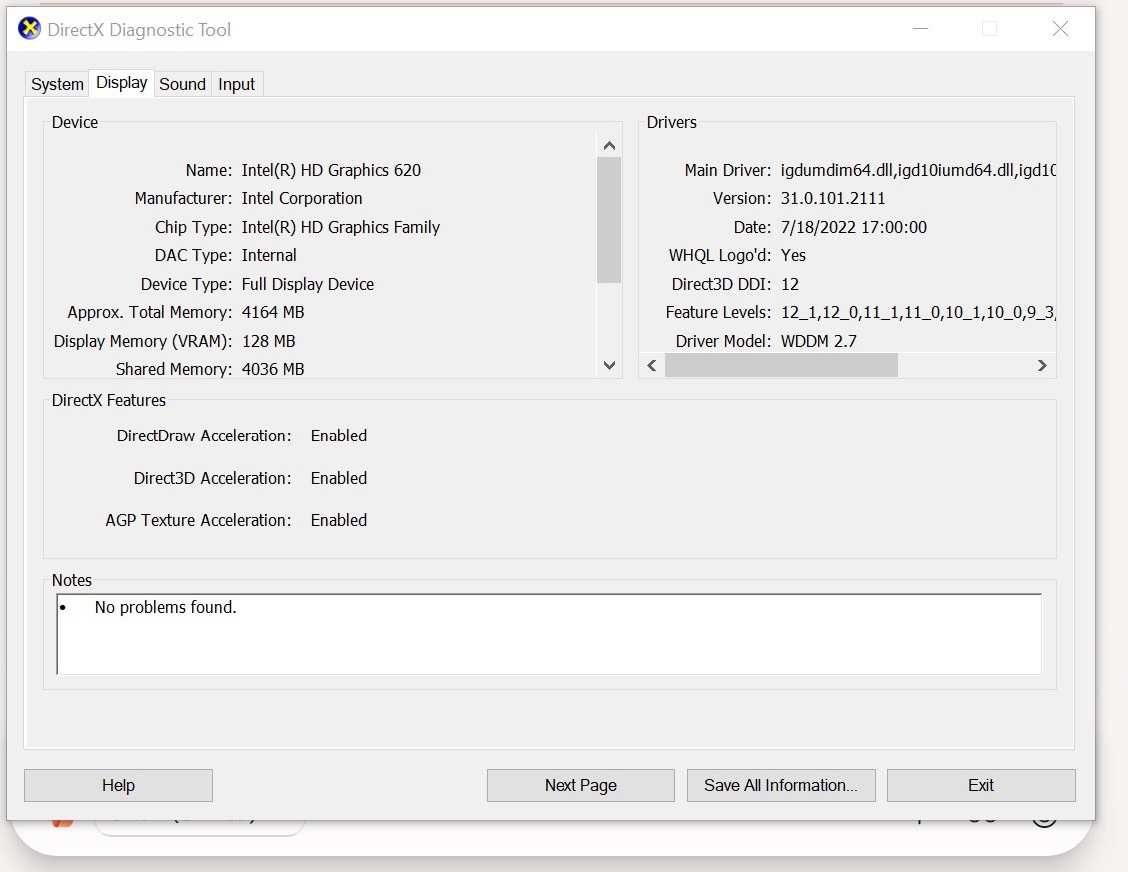Click the Feature Levels value
Screen dimensions: 1128x872
[918, 312]
